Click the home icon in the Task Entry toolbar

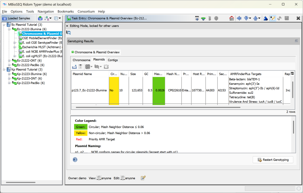(x=231, y=18)
